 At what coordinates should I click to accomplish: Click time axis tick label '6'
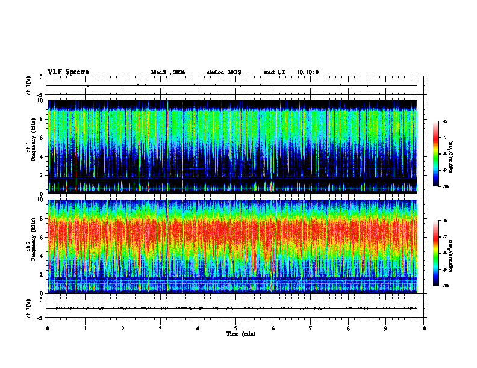pyautogui.click(x=273, y=328)
